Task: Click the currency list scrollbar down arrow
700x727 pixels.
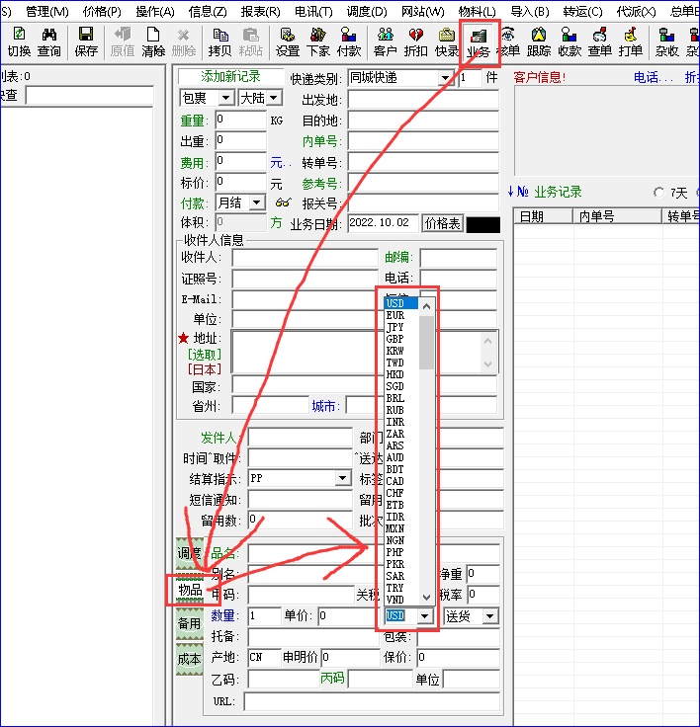Action: click(x=426, y=598)
